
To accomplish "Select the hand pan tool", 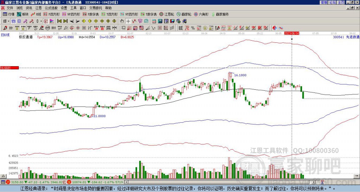I will coord(122,21).
